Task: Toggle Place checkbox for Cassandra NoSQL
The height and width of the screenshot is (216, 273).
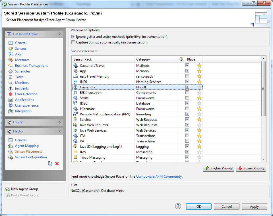Action: pyautogui.click(x=187, y=87)
